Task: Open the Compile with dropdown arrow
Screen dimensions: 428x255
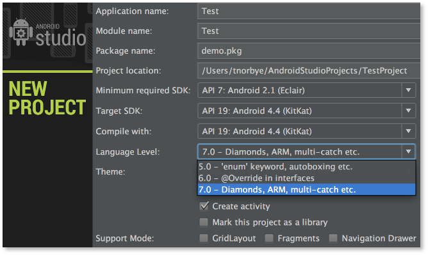Action: [x=408, y=131]
